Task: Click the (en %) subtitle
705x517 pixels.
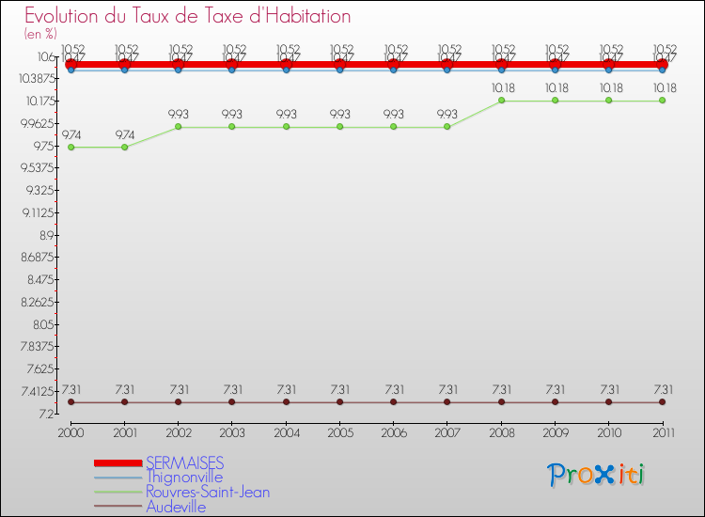Action: click(40, 34)
